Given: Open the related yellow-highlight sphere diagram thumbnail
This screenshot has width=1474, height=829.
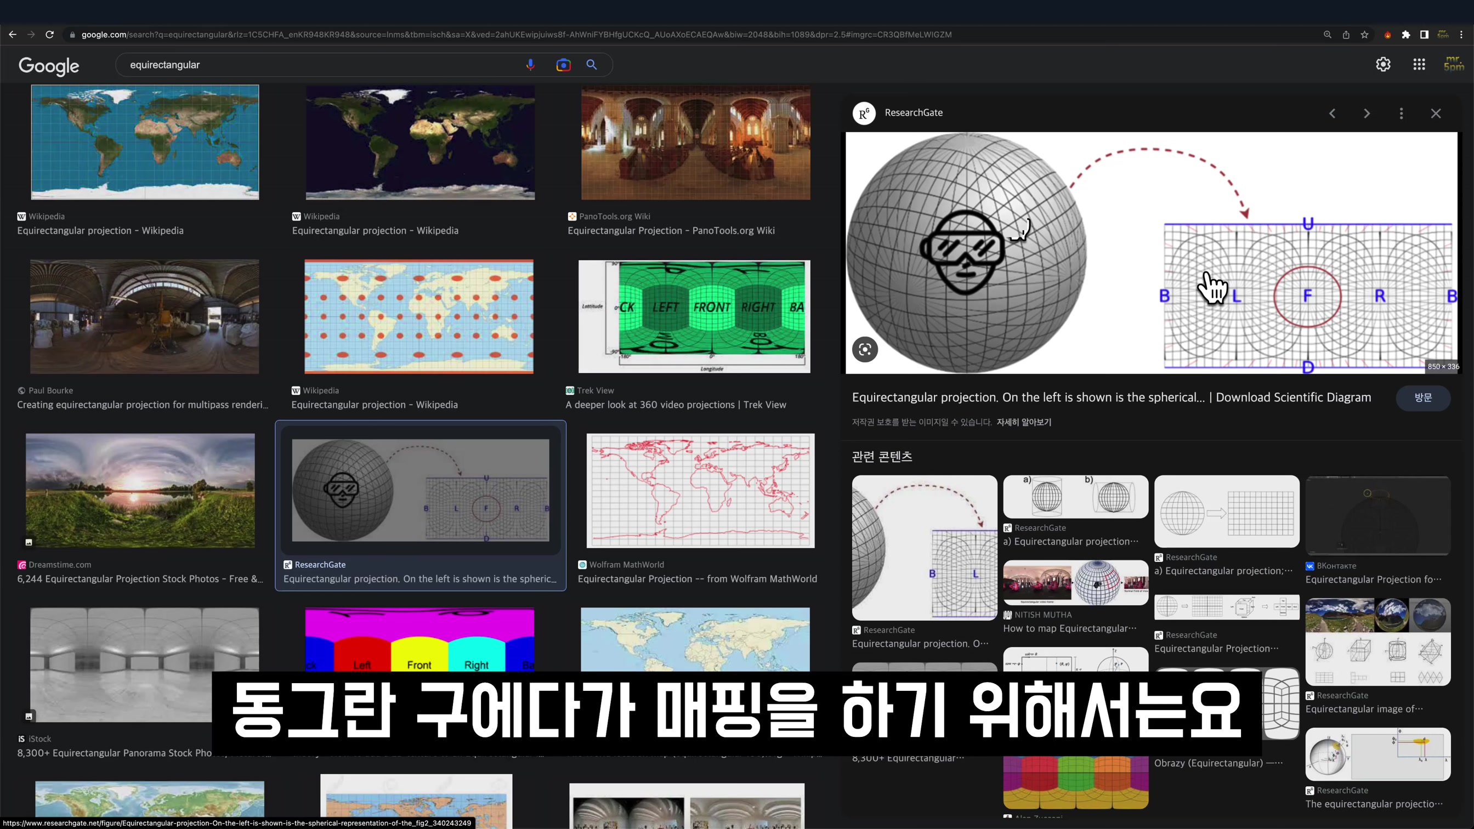Looking at the screenshot, I should (1377, 754).
